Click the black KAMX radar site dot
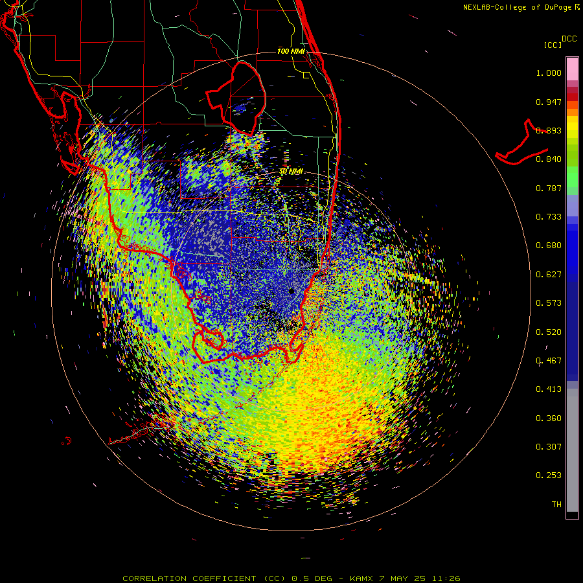The height and width of the screenshot is (583, 583). pos(291,291)
